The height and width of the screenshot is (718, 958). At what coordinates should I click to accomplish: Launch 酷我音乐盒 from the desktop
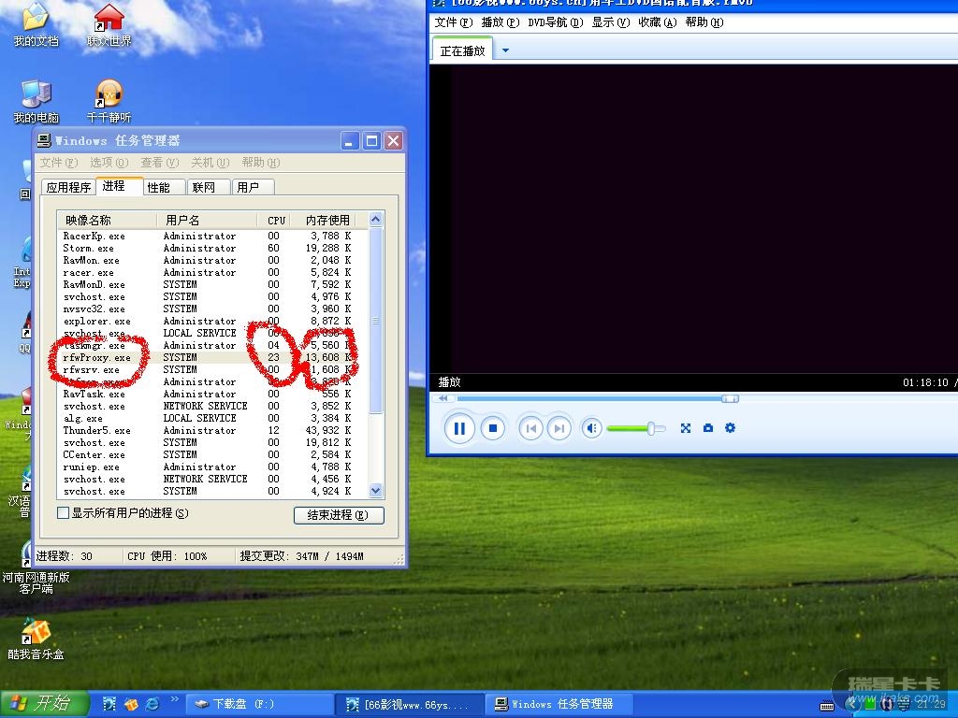(x=36, y=636)
